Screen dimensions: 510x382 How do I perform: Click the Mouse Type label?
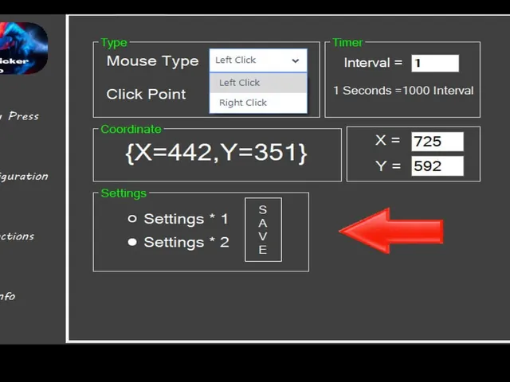click(152, 61)
